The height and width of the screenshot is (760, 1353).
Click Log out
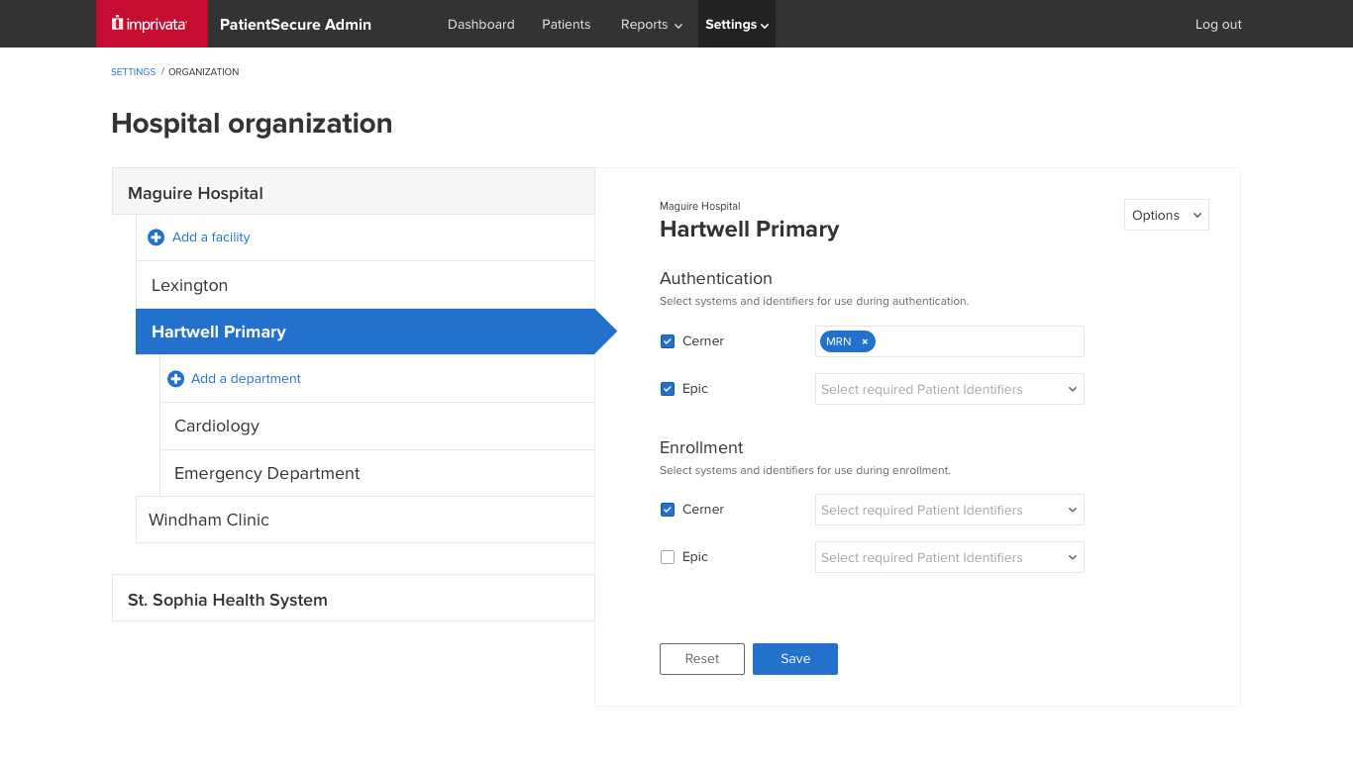coord(1218,24)
